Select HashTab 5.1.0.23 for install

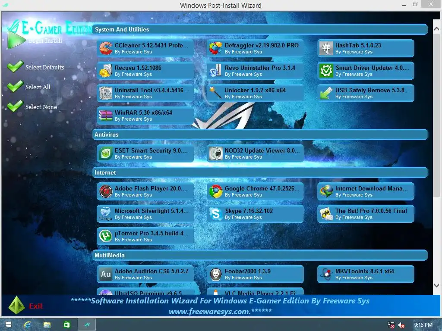coord(366,48)
